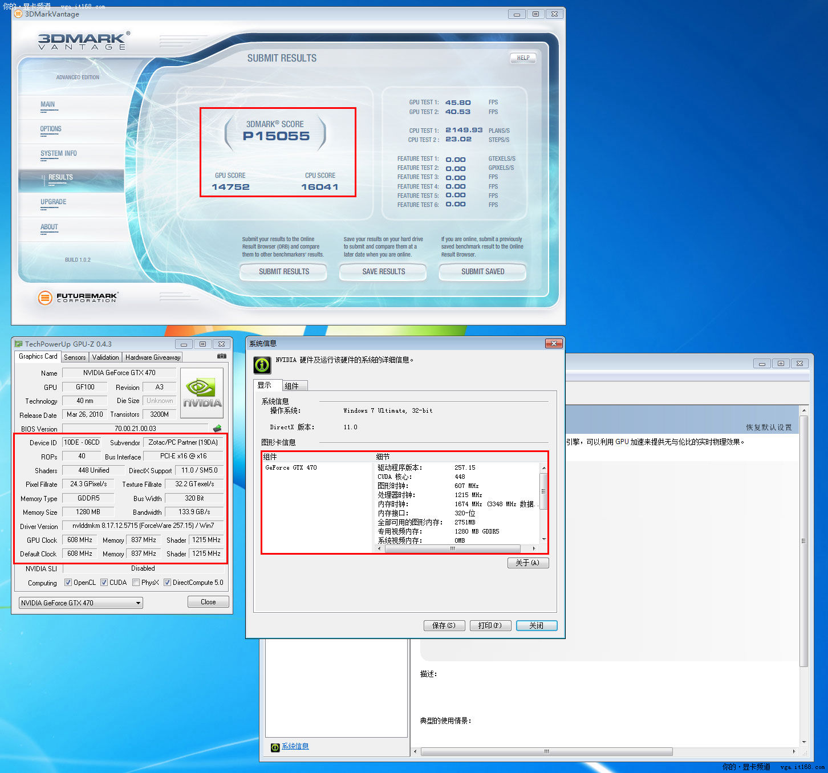
Task: Open SYSTEM INFO in 3DMark sidebar
Action: 58,153
